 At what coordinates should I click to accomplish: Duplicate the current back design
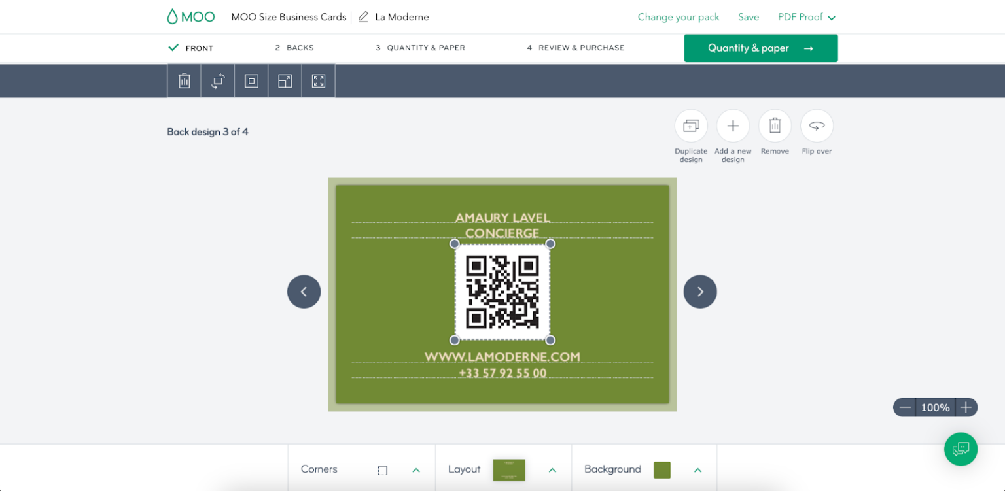(x=691, y=126)
